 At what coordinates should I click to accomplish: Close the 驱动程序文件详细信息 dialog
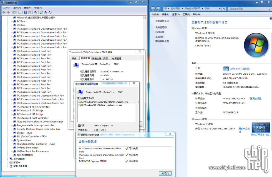click(134, 84)
